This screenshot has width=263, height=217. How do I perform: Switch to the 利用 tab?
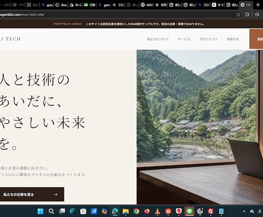click(161, 5)
